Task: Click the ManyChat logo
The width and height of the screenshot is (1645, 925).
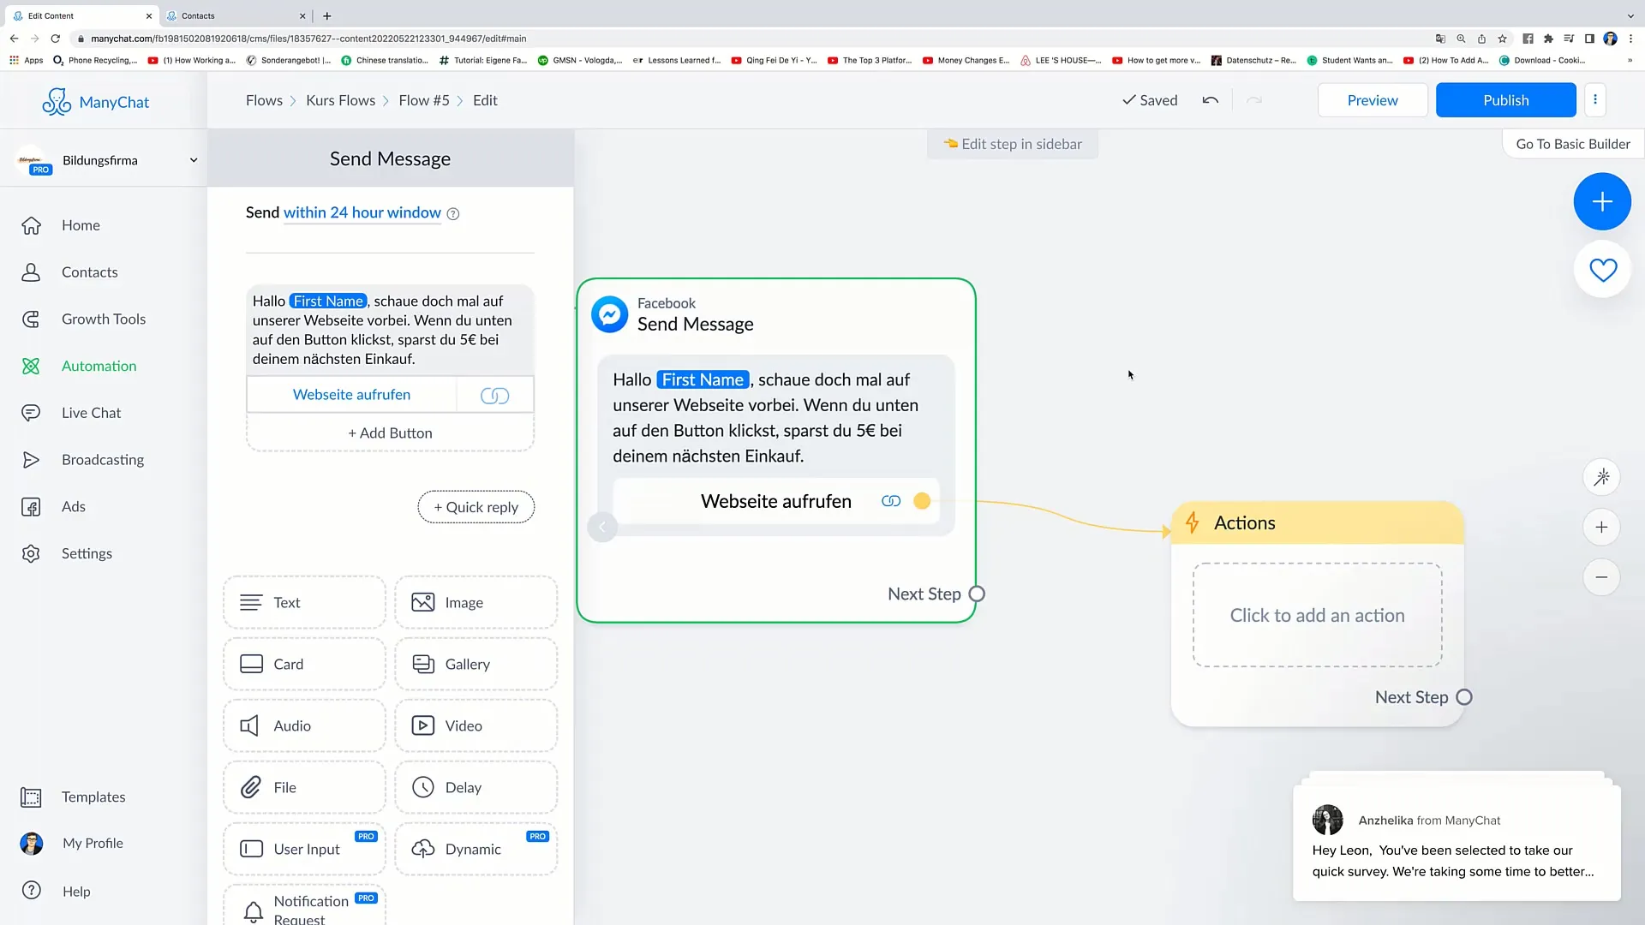Action: (96, 102)
